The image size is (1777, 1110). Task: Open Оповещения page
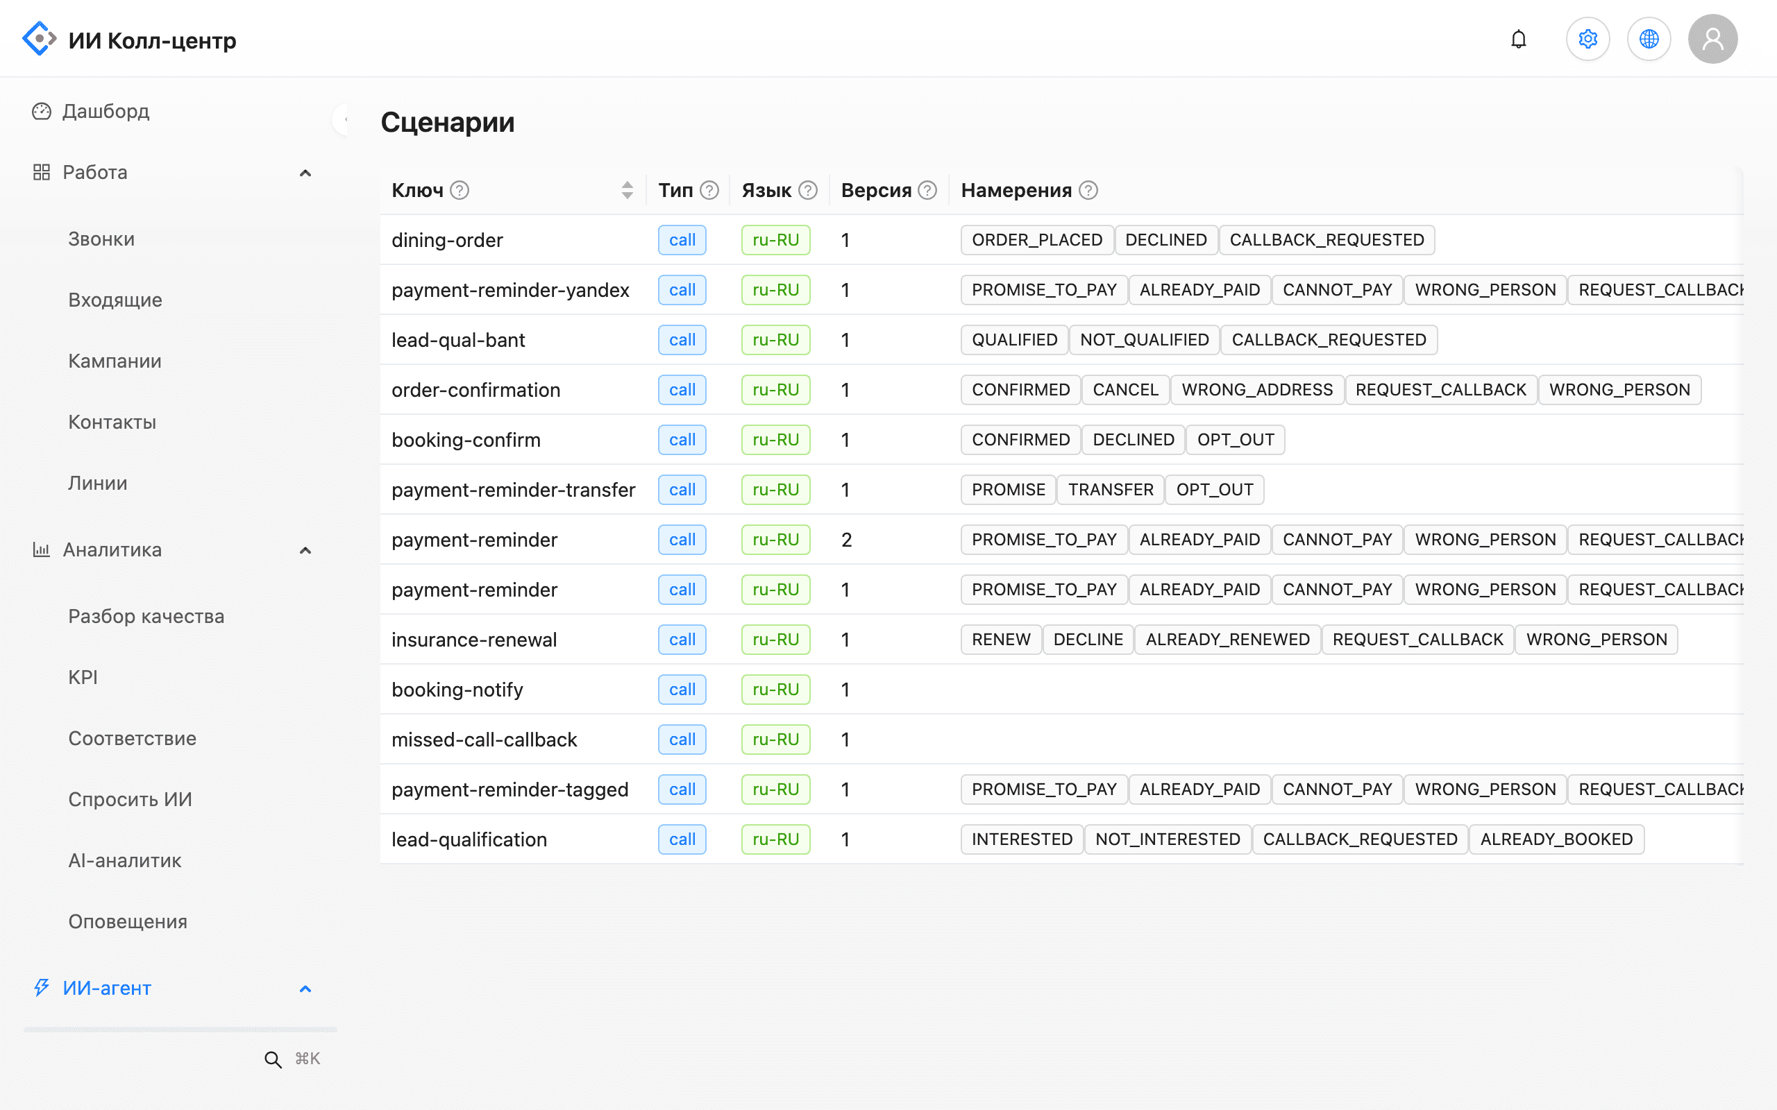tap(128, 921)
